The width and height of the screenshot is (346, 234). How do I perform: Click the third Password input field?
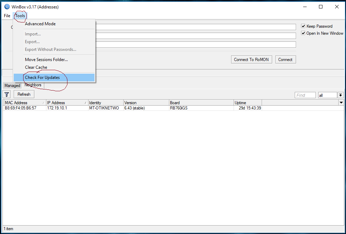[196, 45]
